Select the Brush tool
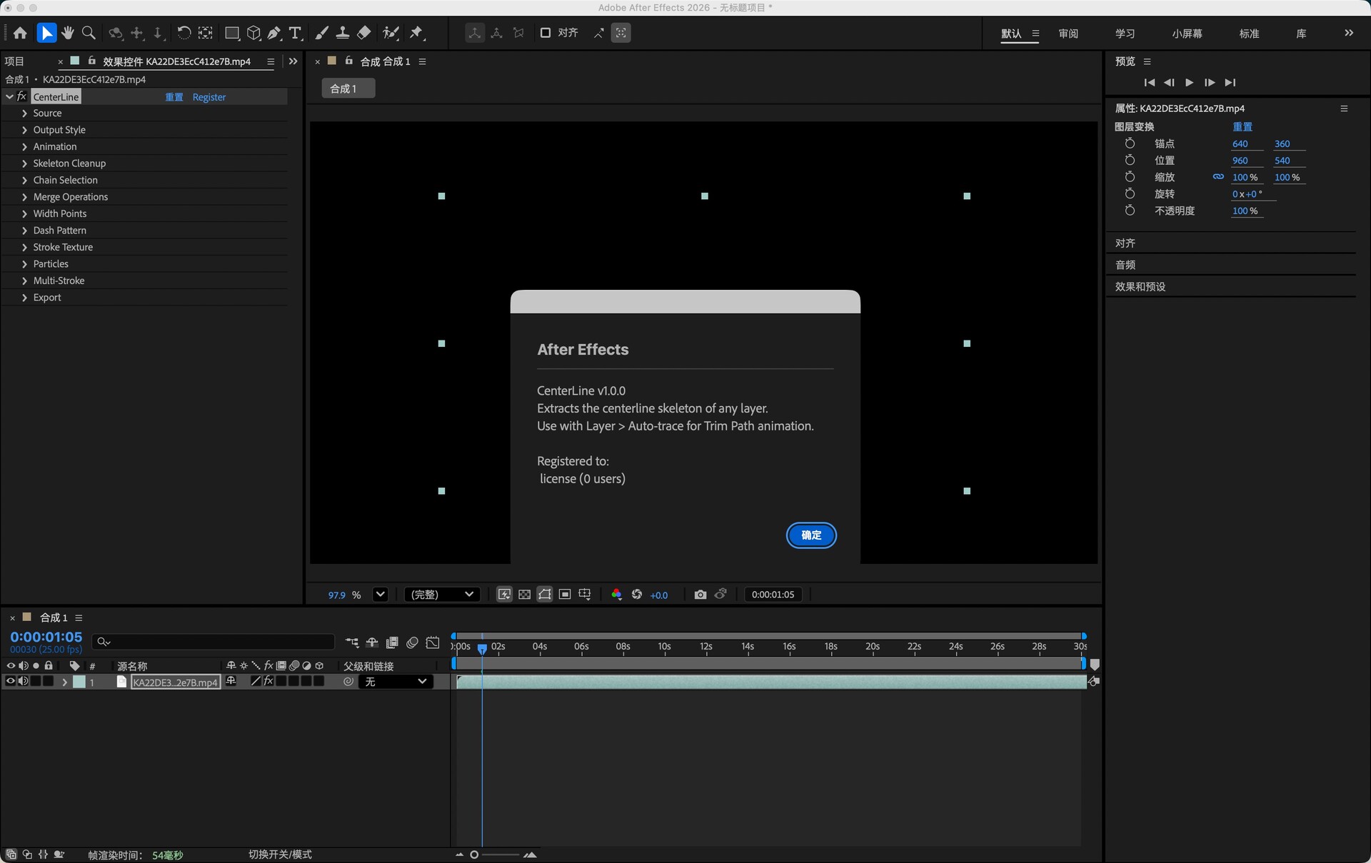 [322, 33]
